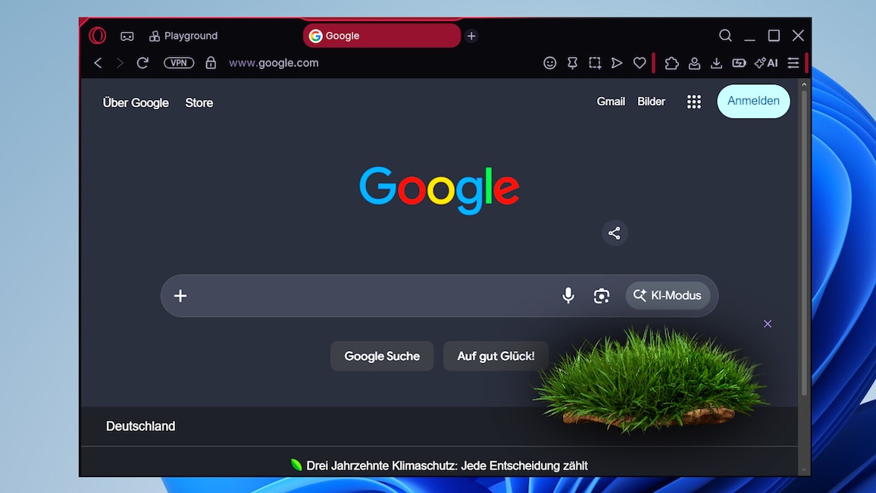Open the Über Google link
The image size is (876, 493).
[x=136, y=103]
